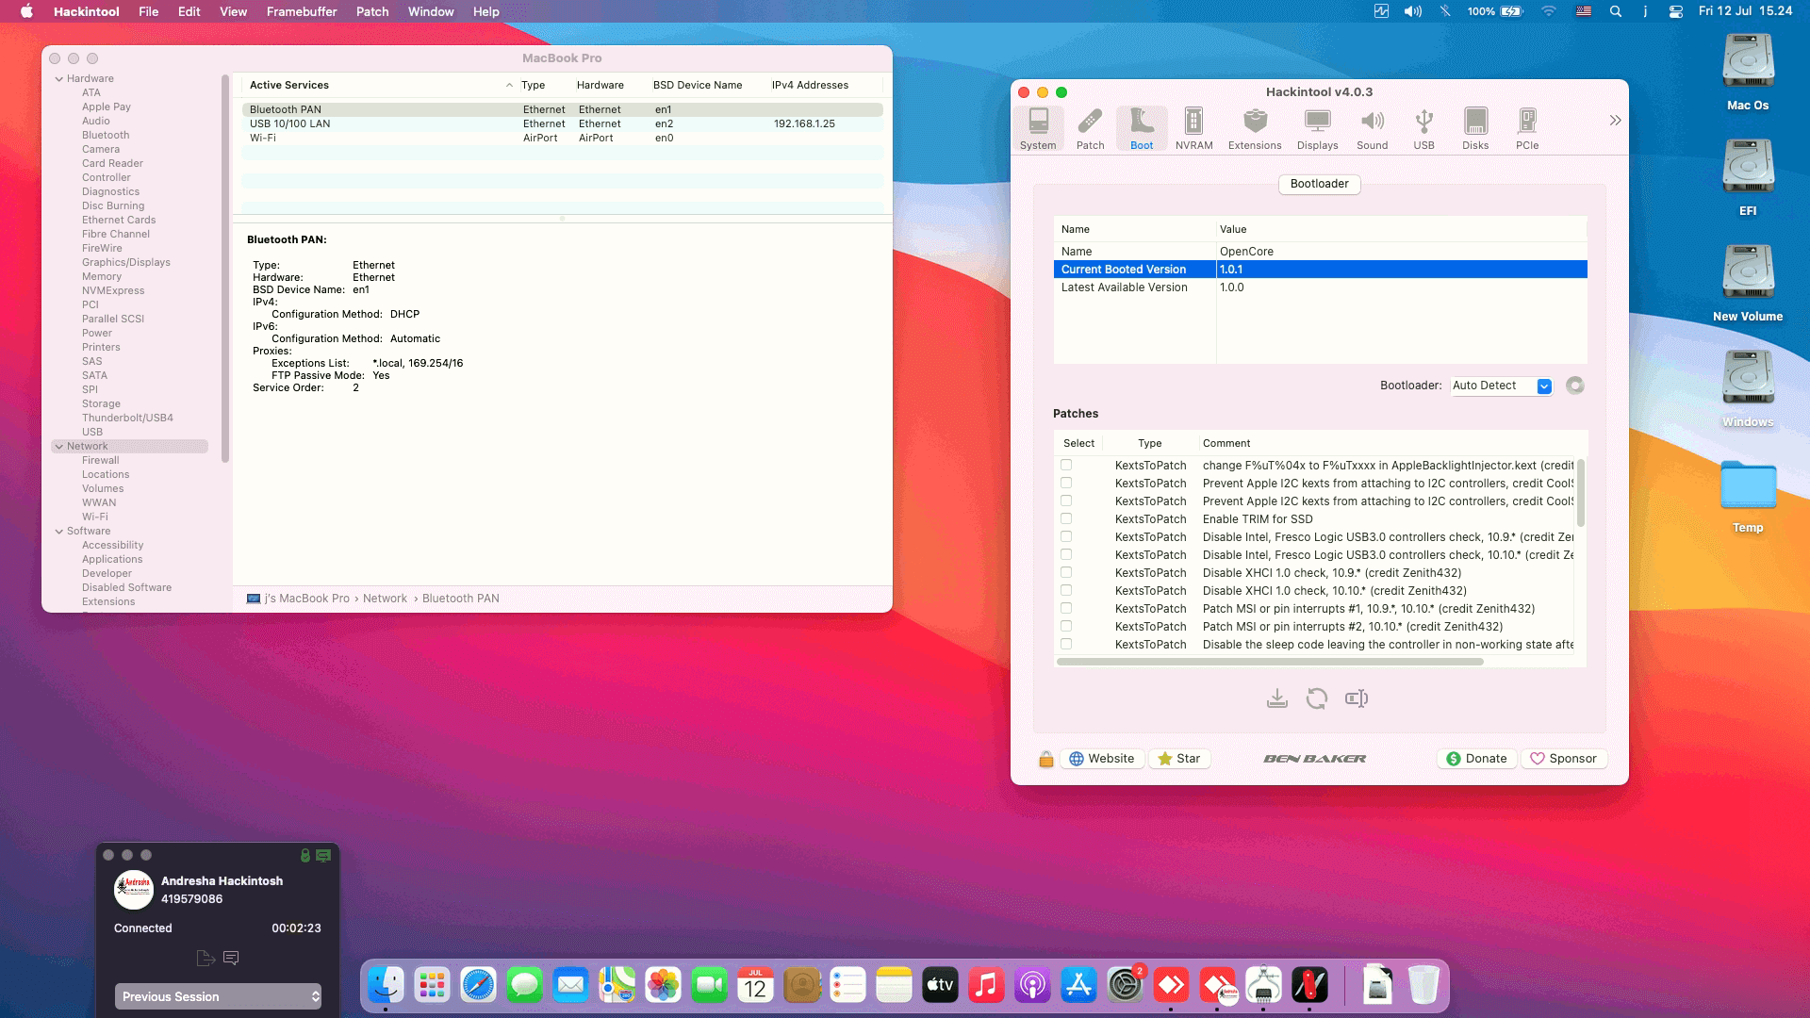Click Network in the System Information path bar
The width and height of the screenshot is (1810, 1018).
click(385, 599)
